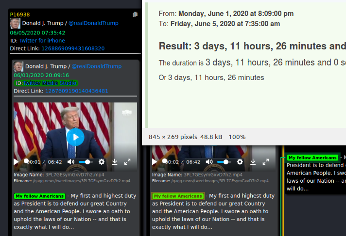Click the highlighted Twitter Media Studio link

pos(50,83)
